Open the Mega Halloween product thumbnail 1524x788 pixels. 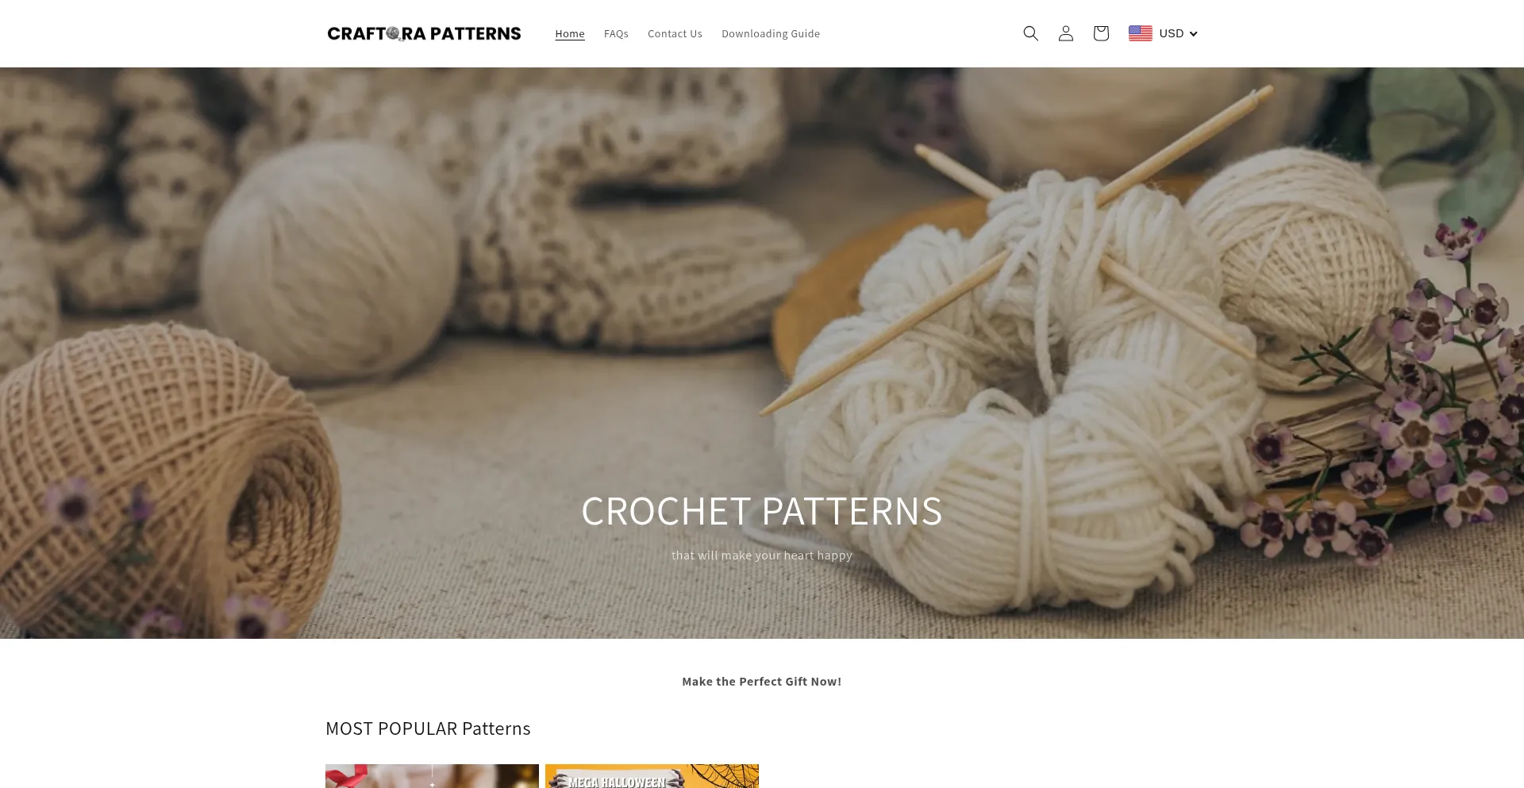pyautogui.click(x=652, y=776)
